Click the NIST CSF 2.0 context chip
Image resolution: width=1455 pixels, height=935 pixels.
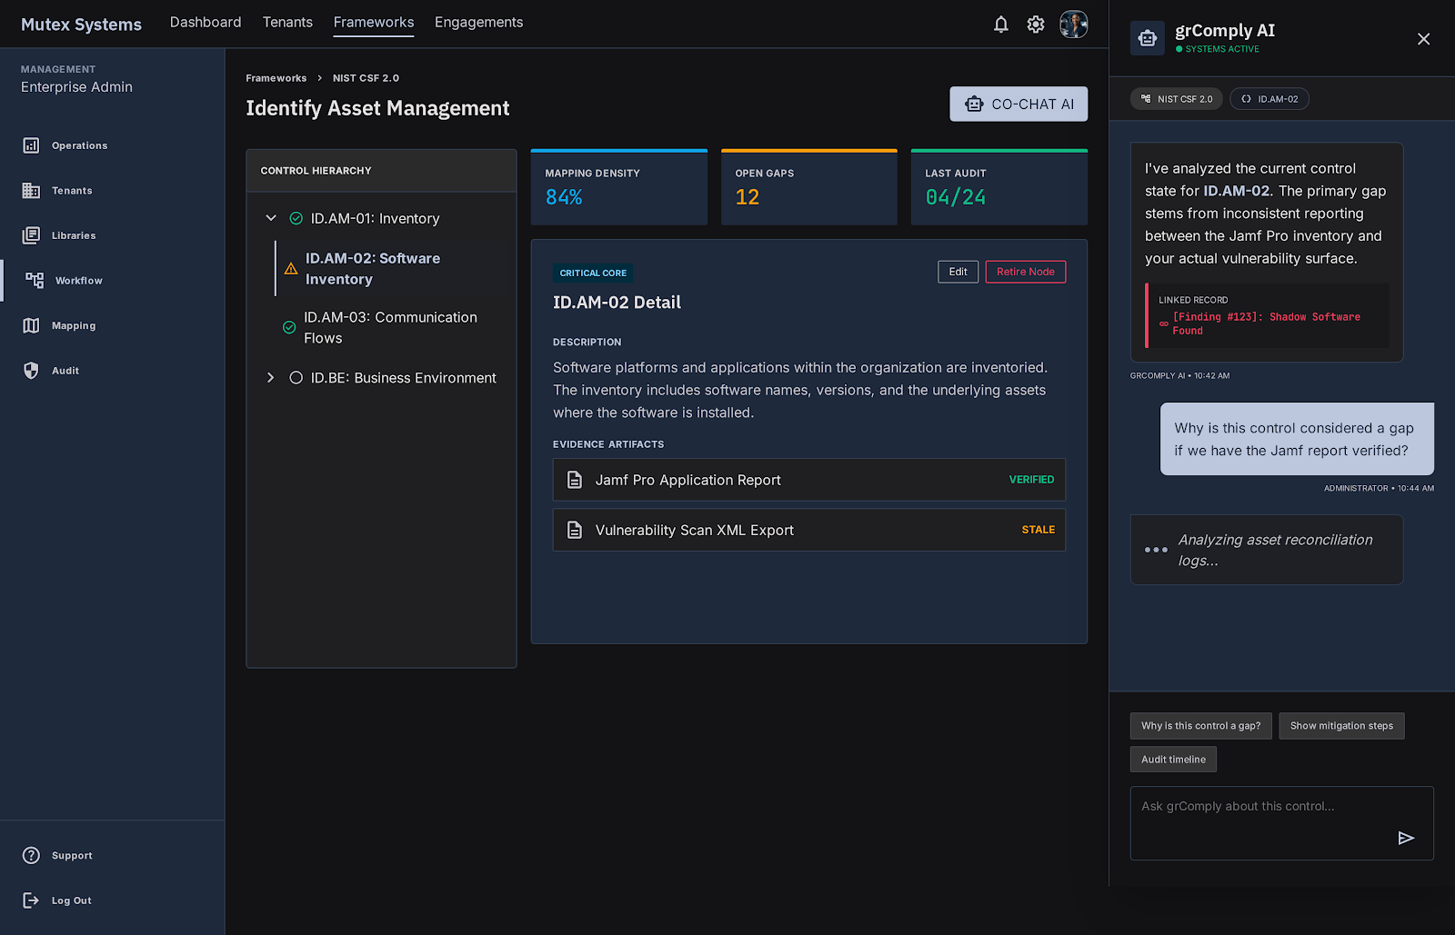[1177, 99]
